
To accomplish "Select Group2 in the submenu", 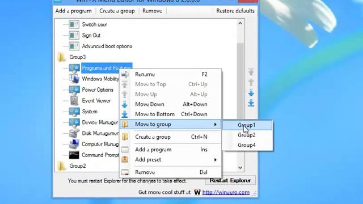I will coord(247,135).
